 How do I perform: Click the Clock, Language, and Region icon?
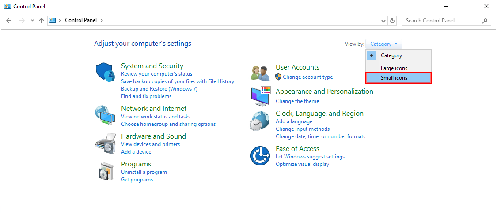259,121
